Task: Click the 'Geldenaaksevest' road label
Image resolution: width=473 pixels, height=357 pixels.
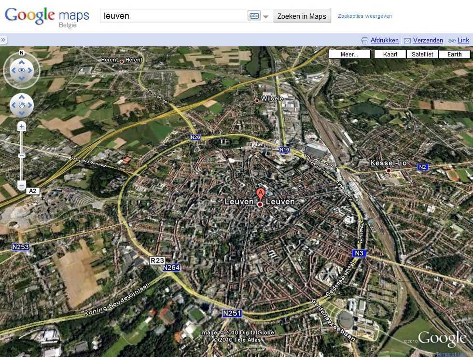Action: point(339,279)
